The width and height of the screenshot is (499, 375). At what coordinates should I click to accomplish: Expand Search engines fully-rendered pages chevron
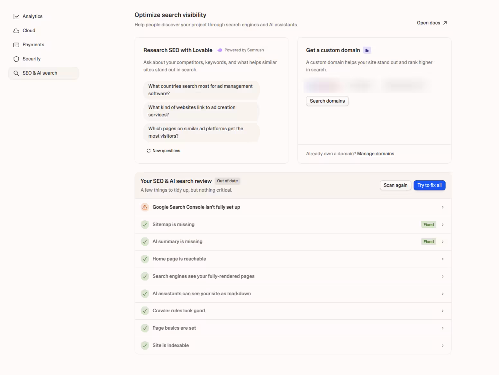443,277
